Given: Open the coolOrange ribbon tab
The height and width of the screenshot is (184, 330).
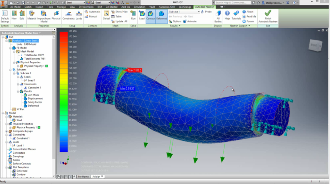Looking at the screenshot, I should click(185, 7).
